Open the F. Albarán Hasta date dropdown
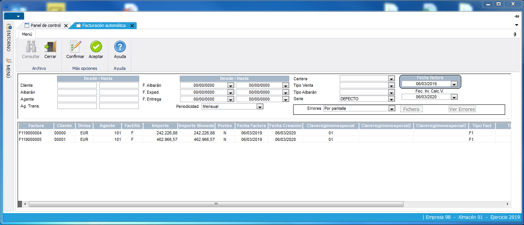The width and height of the screenshot is (524, 225). [x=285, y=86]
